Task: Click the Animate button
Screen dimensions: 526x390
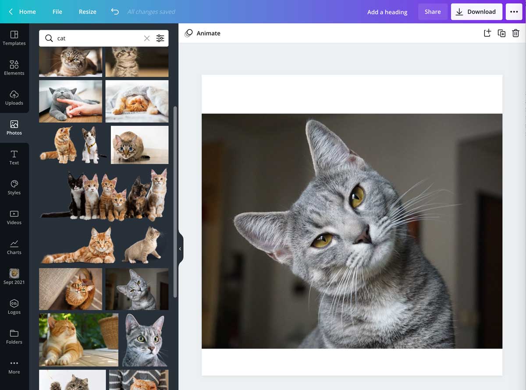Action: [x=202, y=33]
